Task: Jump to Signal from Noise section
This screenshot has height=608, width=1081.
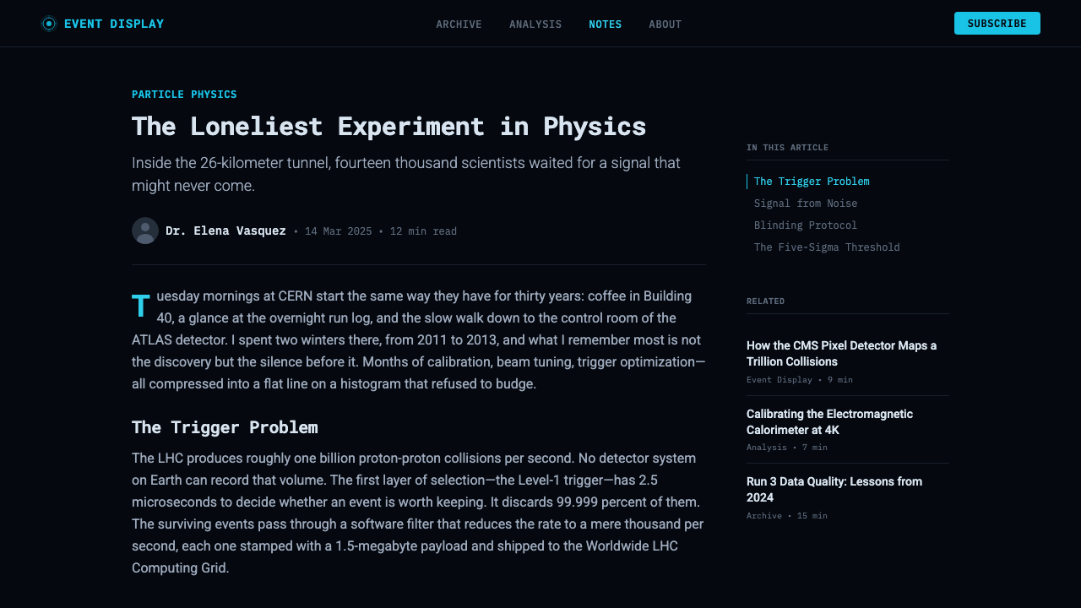Action: [806, 204]
